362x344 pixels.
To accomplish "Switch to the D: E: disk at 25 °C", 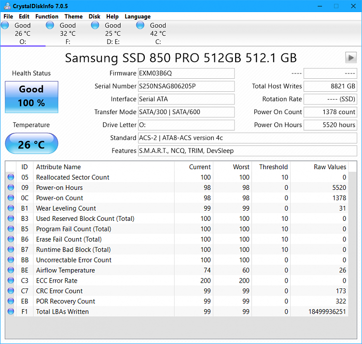I will (113, 33).
